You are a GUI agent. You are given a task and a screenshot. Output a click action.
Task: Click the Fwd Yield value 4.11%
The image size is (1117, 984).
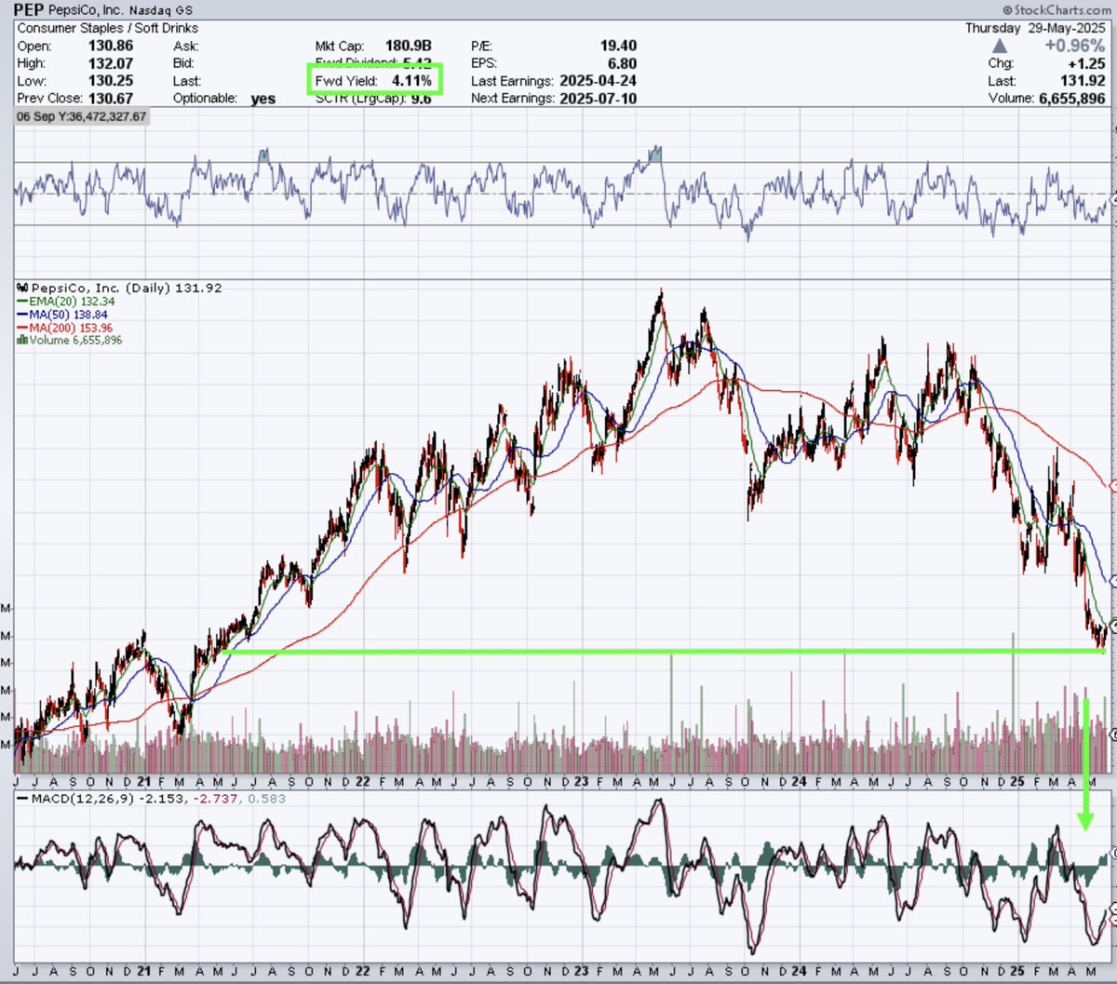(x=411, y=81)
